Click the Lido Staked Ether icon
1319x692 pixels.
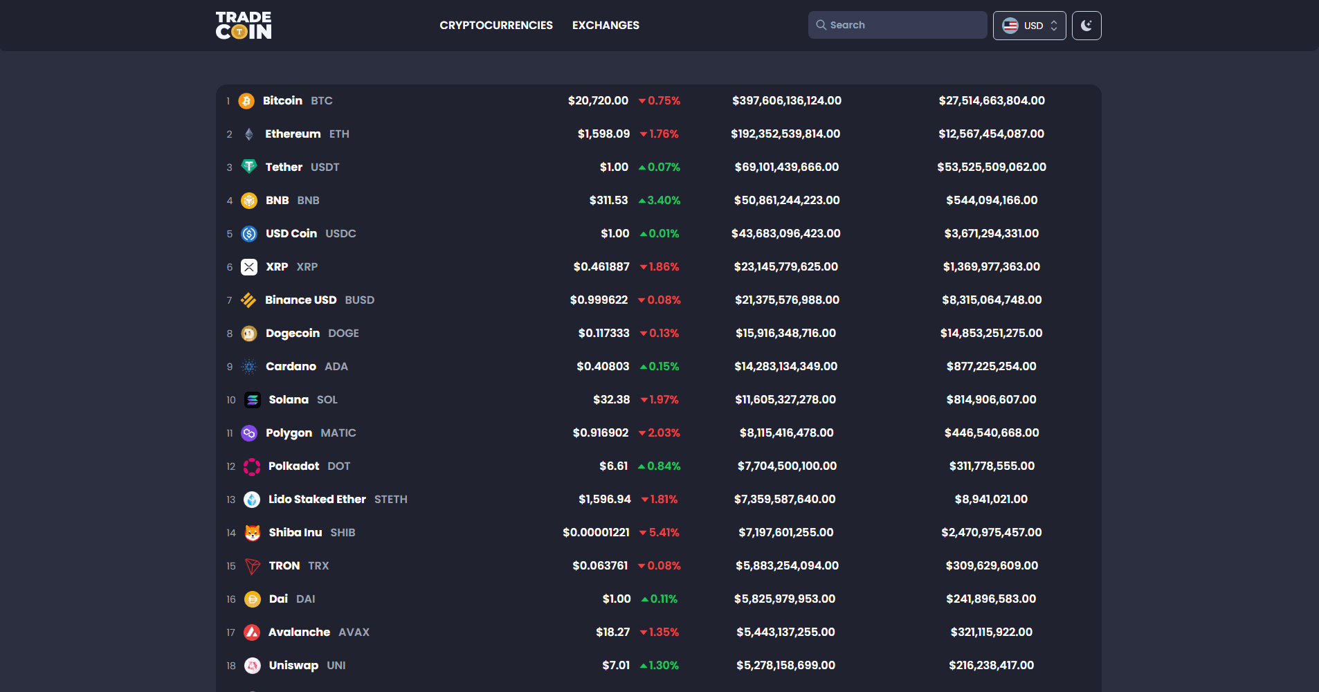pyautogui.click(x=252, y=500)
